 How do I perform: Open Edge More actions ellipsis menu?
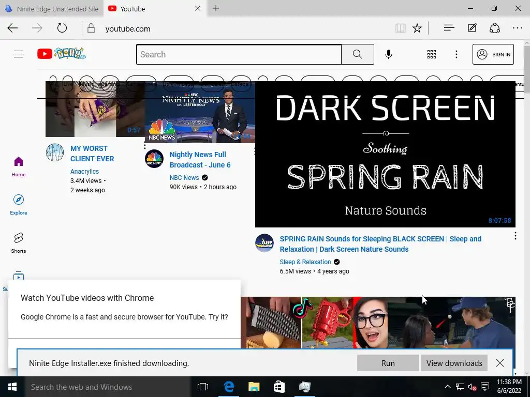pos(518,28)
